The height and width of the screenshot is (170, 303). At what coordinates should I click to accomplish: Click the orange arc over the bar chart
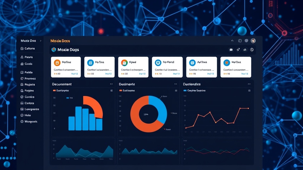(x=97, y=105)
